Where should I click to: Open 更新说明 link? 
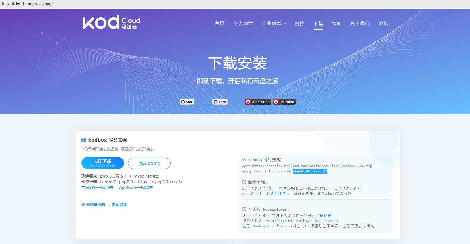(119, 205)
